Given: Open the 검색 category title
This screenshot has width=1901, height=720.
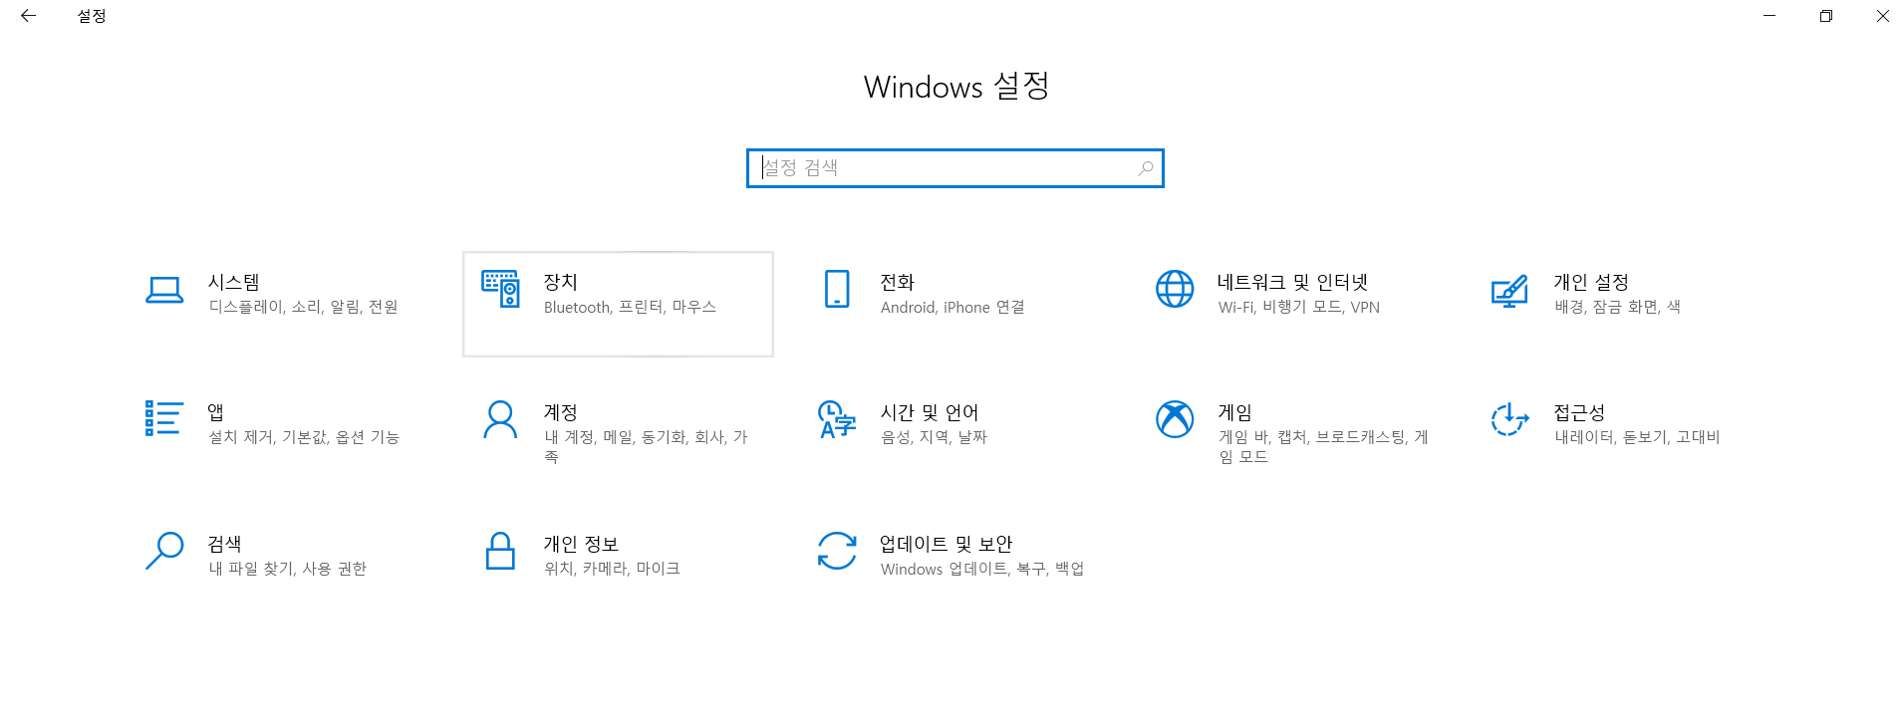Looking at the screenshot, I should click(224, 544).
